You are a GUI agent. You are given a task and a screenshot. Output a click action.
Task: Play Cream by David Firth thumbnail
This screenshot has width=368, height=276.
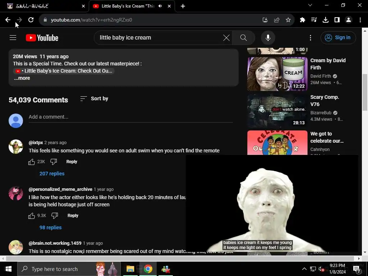tap(277, 74)
